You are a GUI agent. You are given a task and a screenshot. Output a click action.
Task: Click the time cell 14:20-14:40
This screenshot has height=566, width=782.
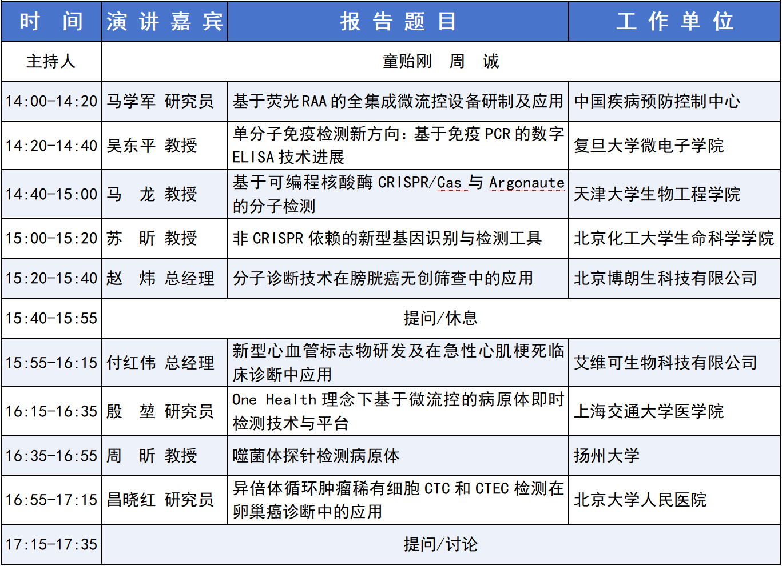click(x=51, y=146)
